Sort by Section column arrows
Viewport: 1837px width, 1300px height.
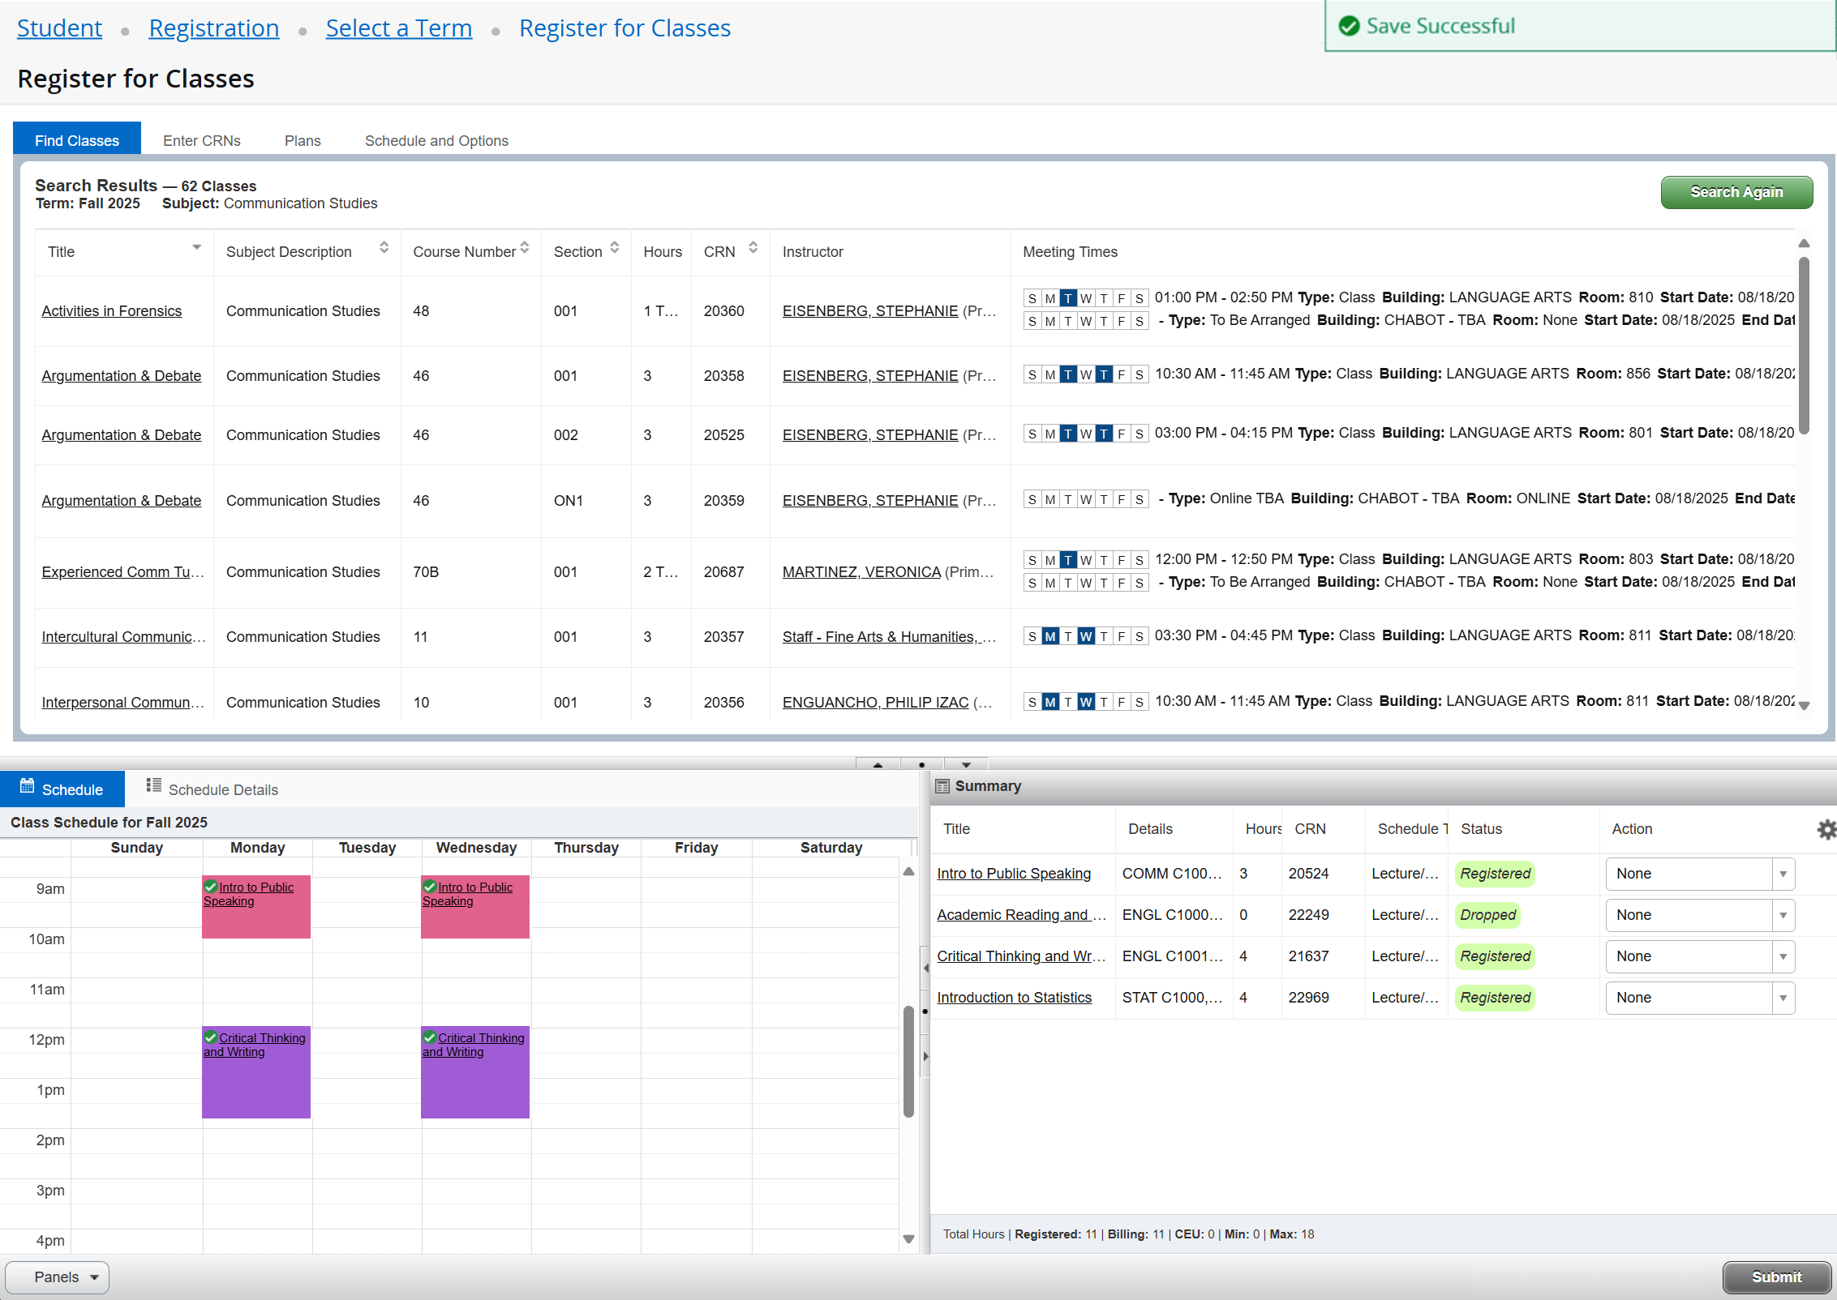[615, 248]
